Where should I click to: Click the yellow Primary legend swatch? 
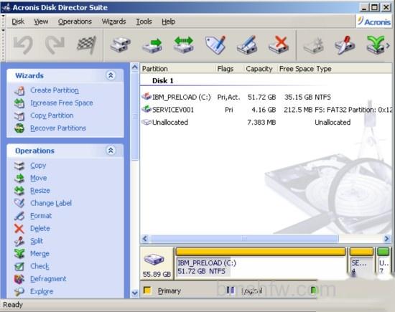tap(147, 290)
